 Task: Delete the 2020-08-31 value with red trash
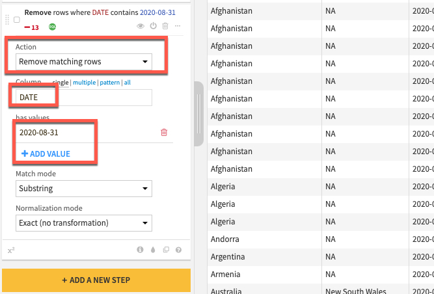pos(163,132)
